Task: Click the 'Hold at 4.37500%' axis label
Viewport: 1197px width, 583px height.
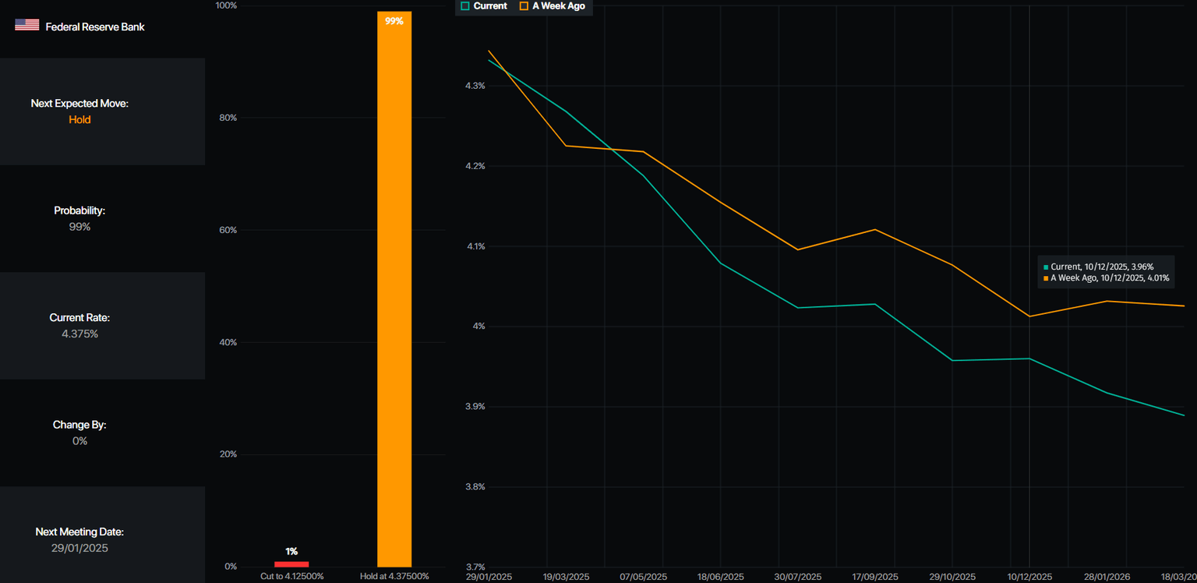Action: pos(394,576)
